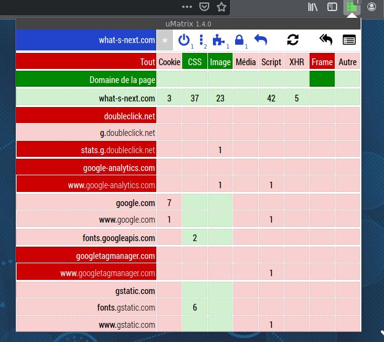The width and height of the screenshot is (384, 342).
Task: Open the puzzle piece presets icon
Action: 218,41
